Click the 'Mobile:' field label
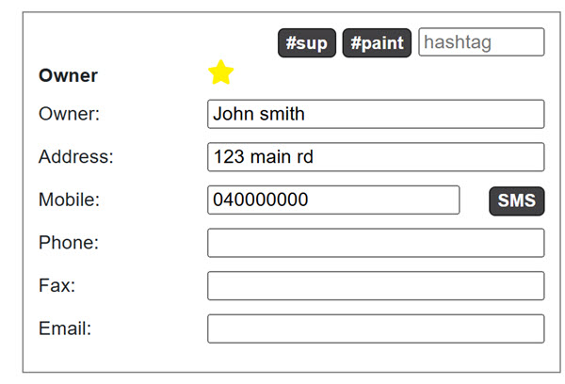Screen dimensions: 565x384 coord(69,200)
